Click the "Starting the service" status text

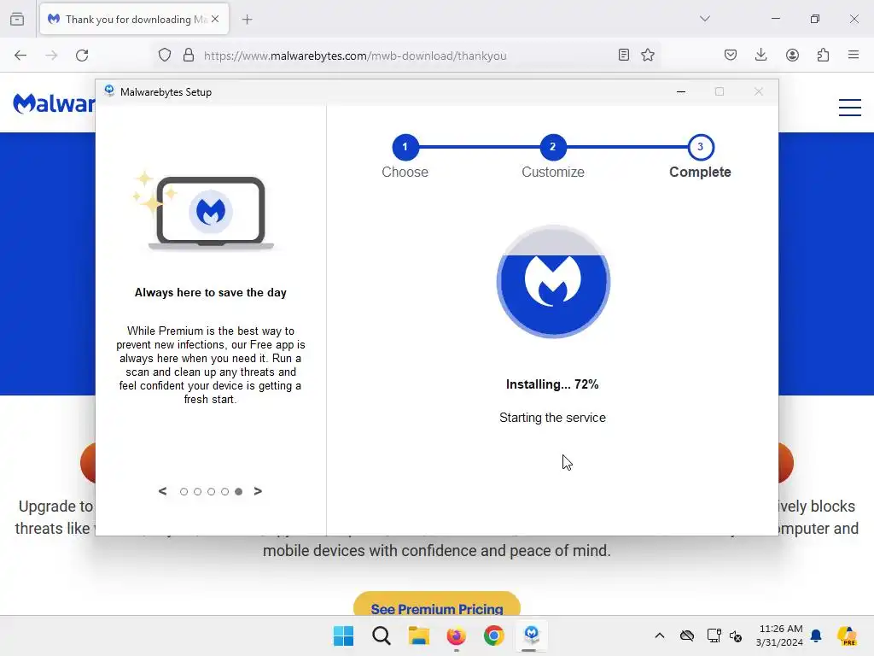552,418
